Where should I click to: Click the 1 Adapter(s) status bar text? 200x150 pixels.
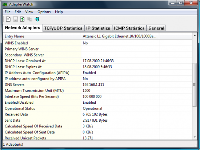click(13, 145)
